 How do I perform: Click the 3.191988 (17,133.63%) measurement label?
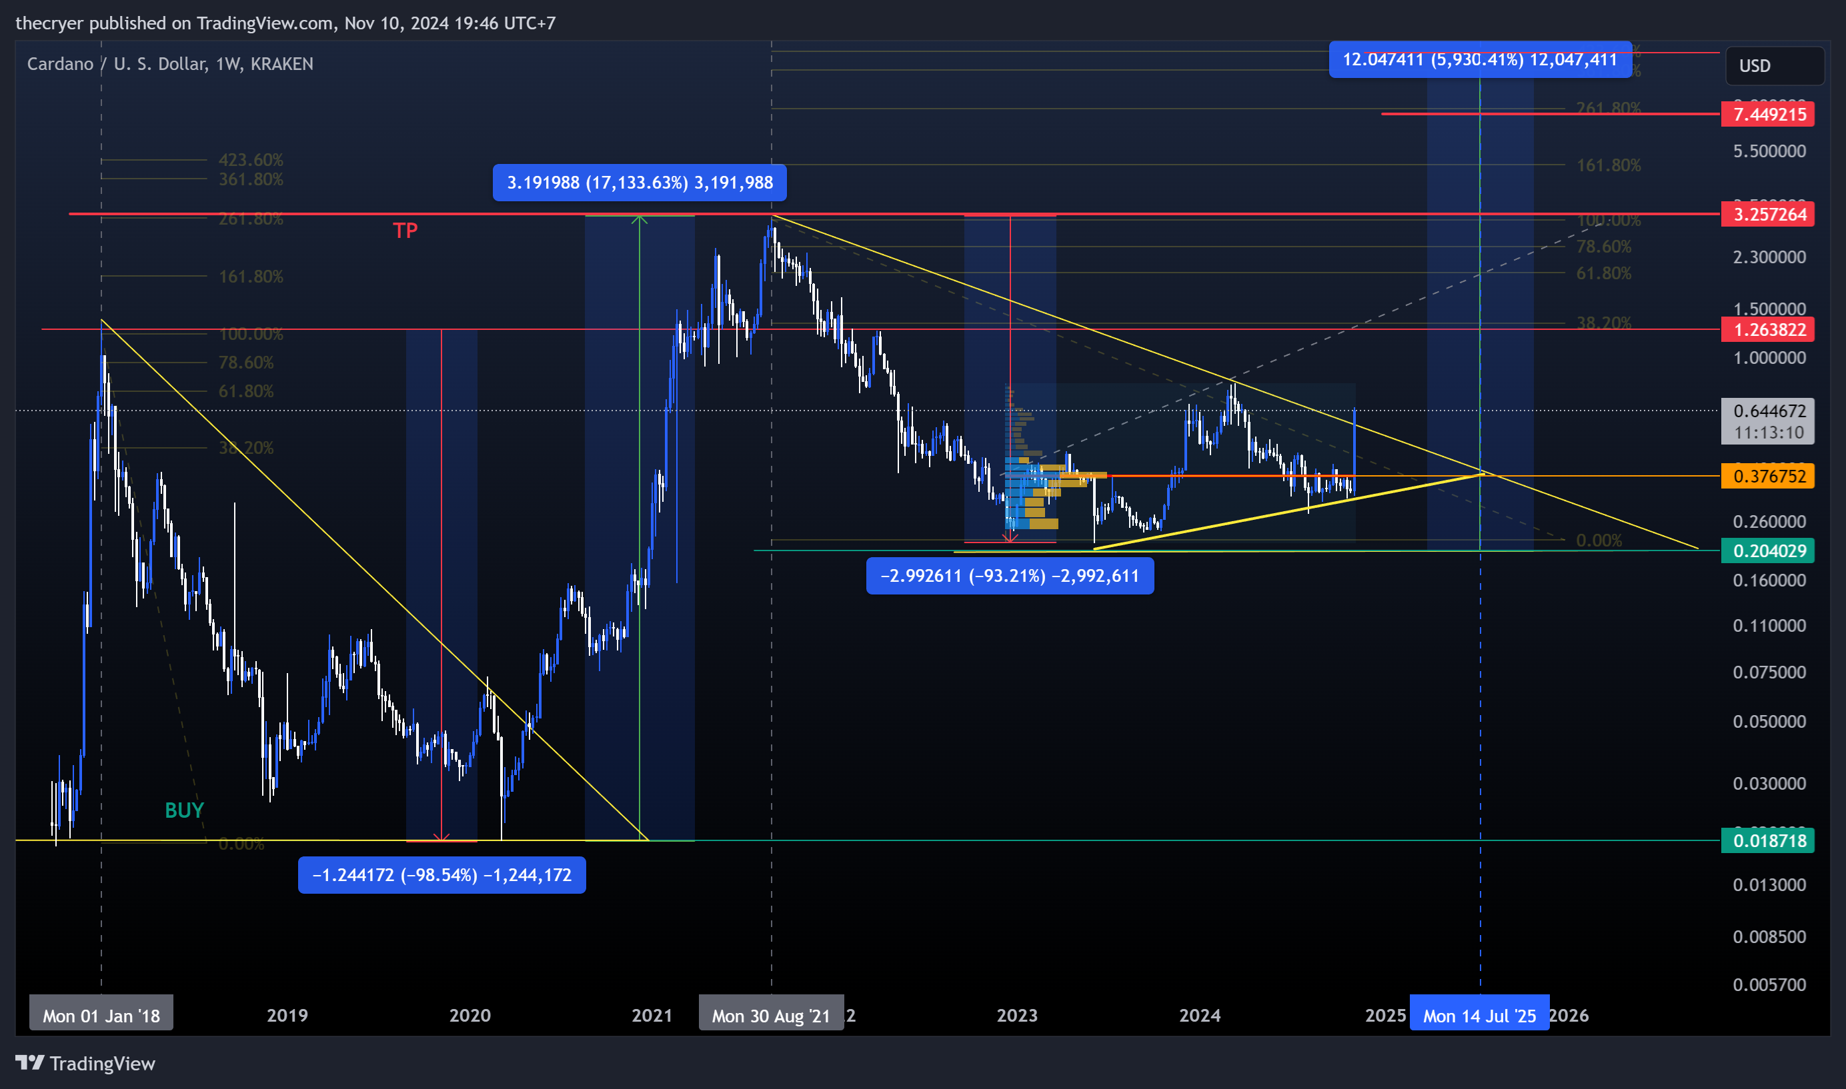[640, 183]
